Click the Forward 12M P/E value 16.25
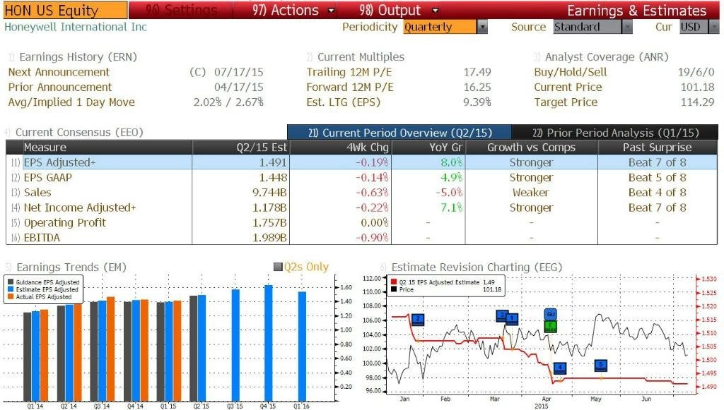This screenshot has width=724, height=410. point(477,88)
